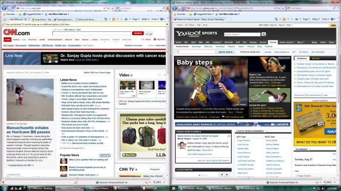341x191 pixels.
Task: Print the Yahoo Sports page
Action: (x=296, y=19)
